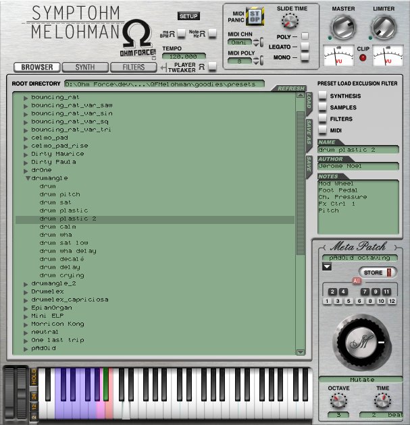
Task: Click the Meta Patch STORE button
Action: 378,273
